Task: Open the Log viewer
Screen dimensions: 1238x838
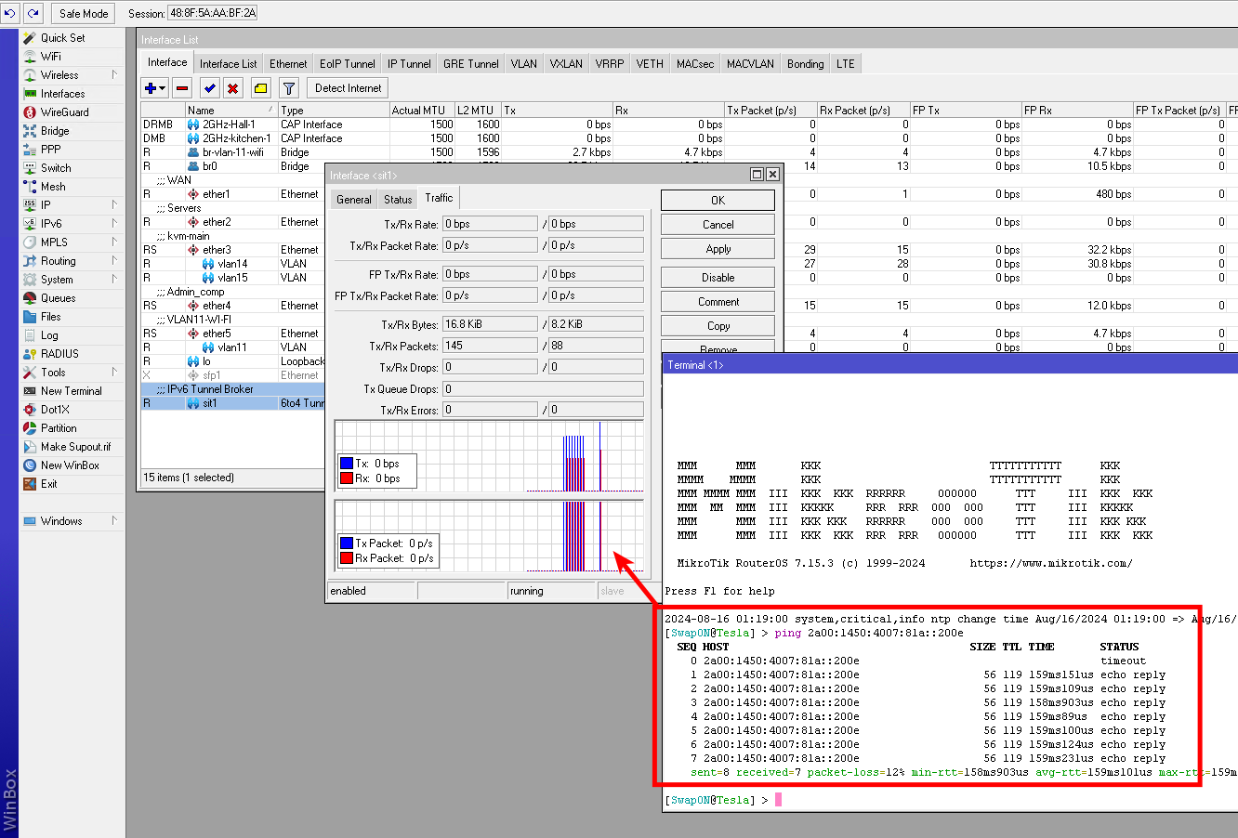Action: 49,335
